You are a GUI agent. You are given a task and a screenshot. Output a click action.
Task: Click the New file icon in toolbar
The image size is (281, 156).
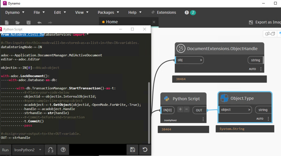[7, 22]
